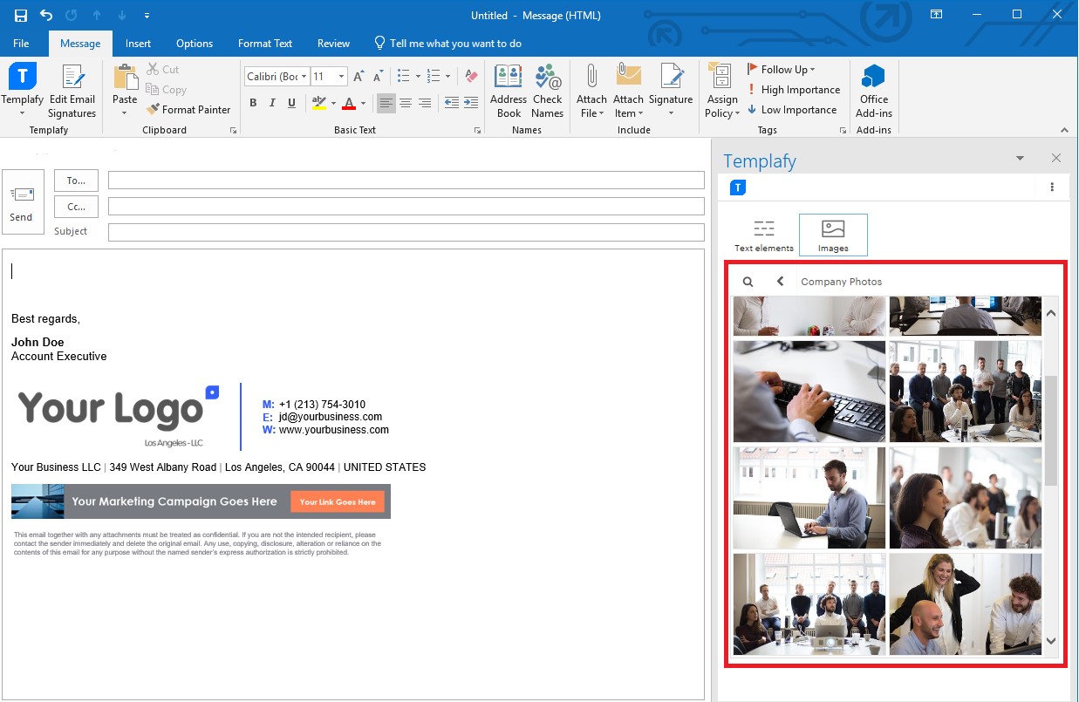This screenshot has width=1079, height=702.
Task: Click the search icon in Templafy panel
Action: point(748,281)
